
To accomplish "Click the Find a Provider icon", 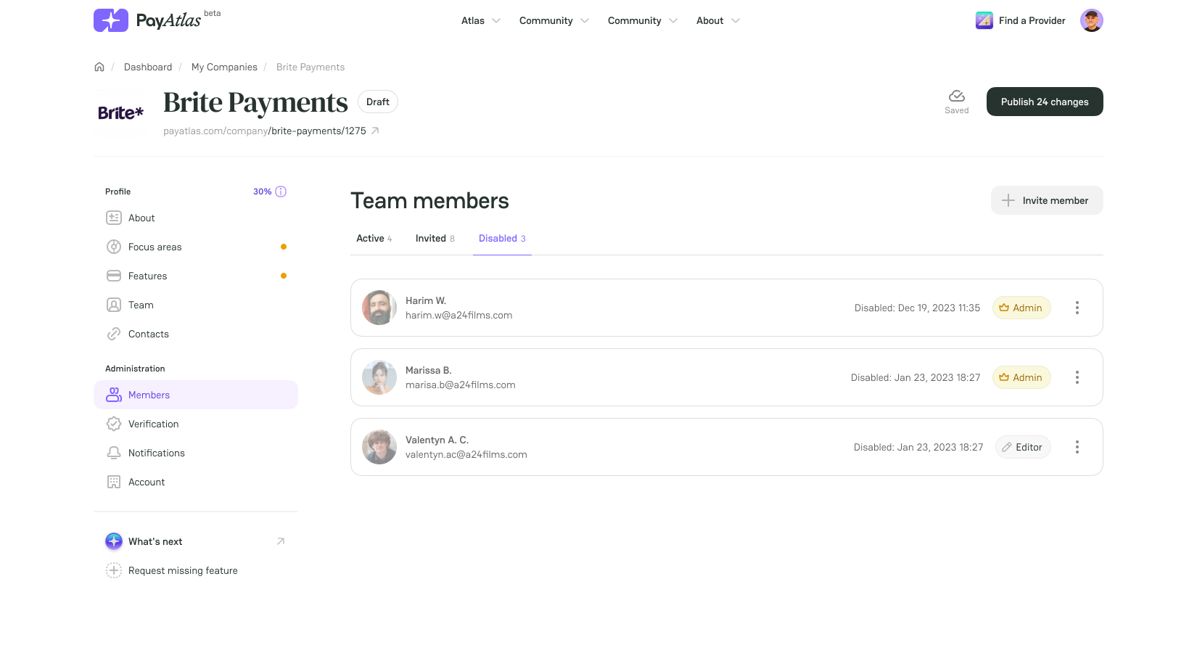I will 984,20.
